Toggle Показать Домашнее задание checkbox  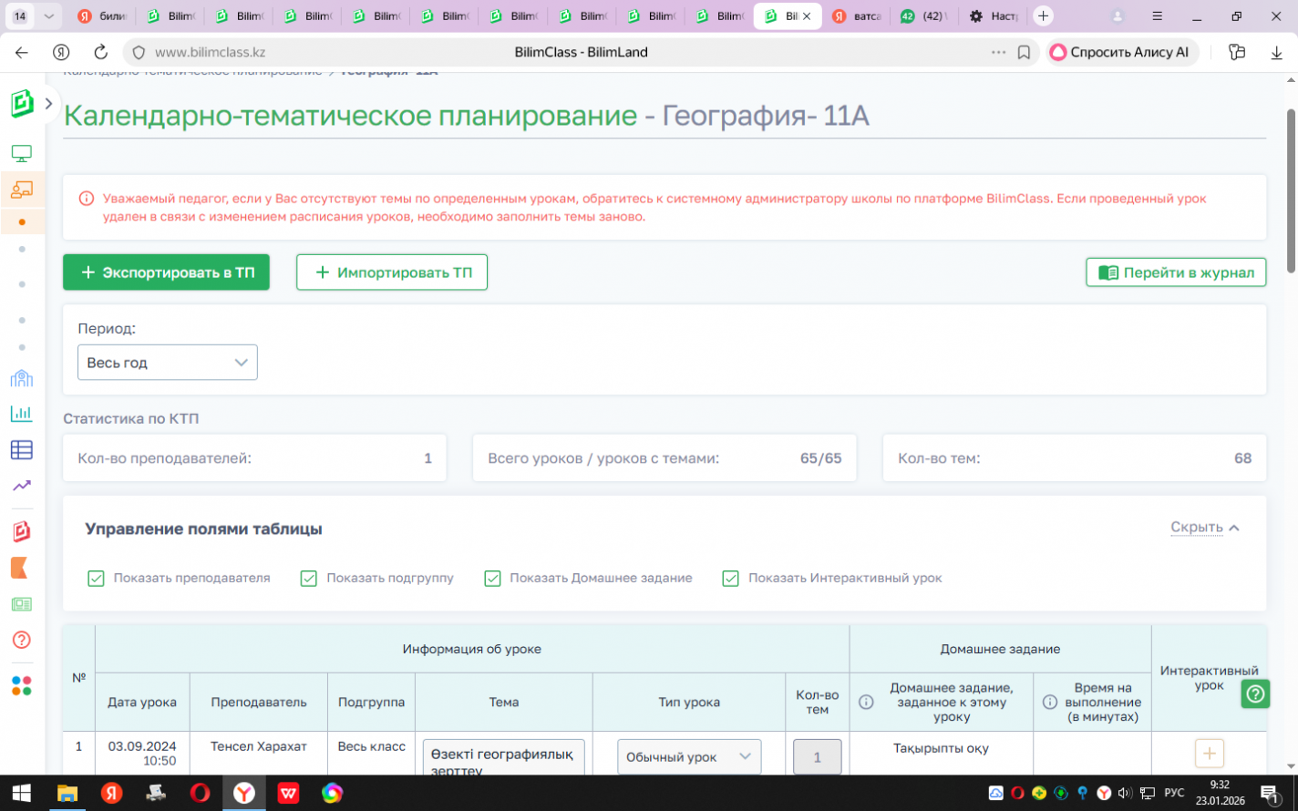[x=492, y=579]
